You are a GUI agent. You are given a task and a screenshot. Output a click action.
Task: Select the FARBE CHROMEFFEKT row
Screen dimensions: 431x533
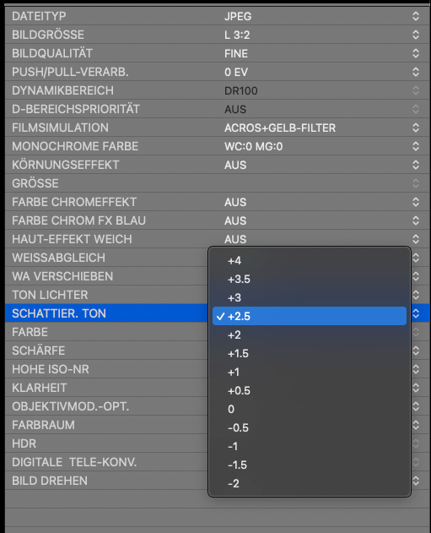(218, 202)
